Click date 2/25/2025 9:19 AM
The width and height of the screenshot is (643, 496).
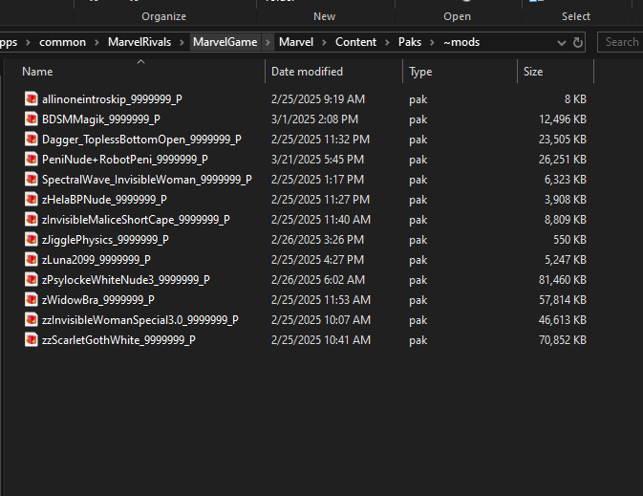(318, 99)
